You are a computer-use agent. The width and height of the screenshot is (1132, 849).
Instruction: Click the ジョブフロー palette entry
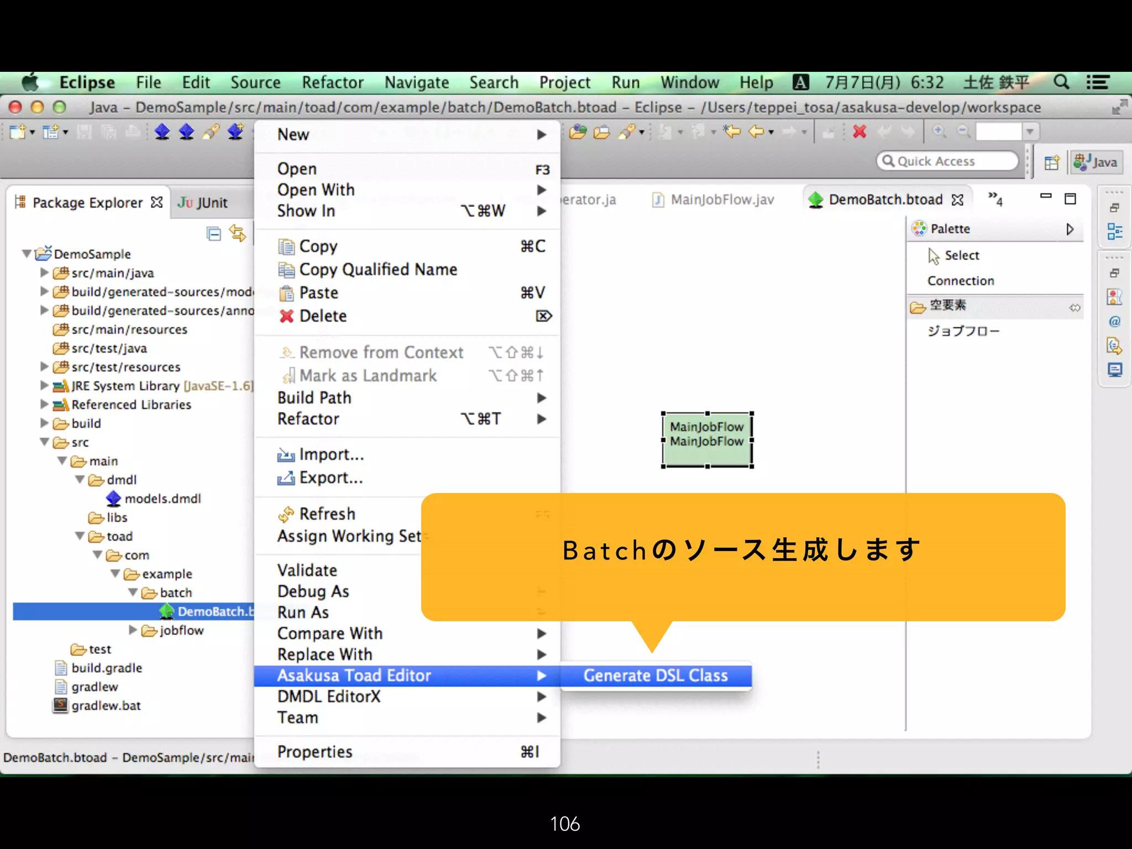tap(963, 331)
